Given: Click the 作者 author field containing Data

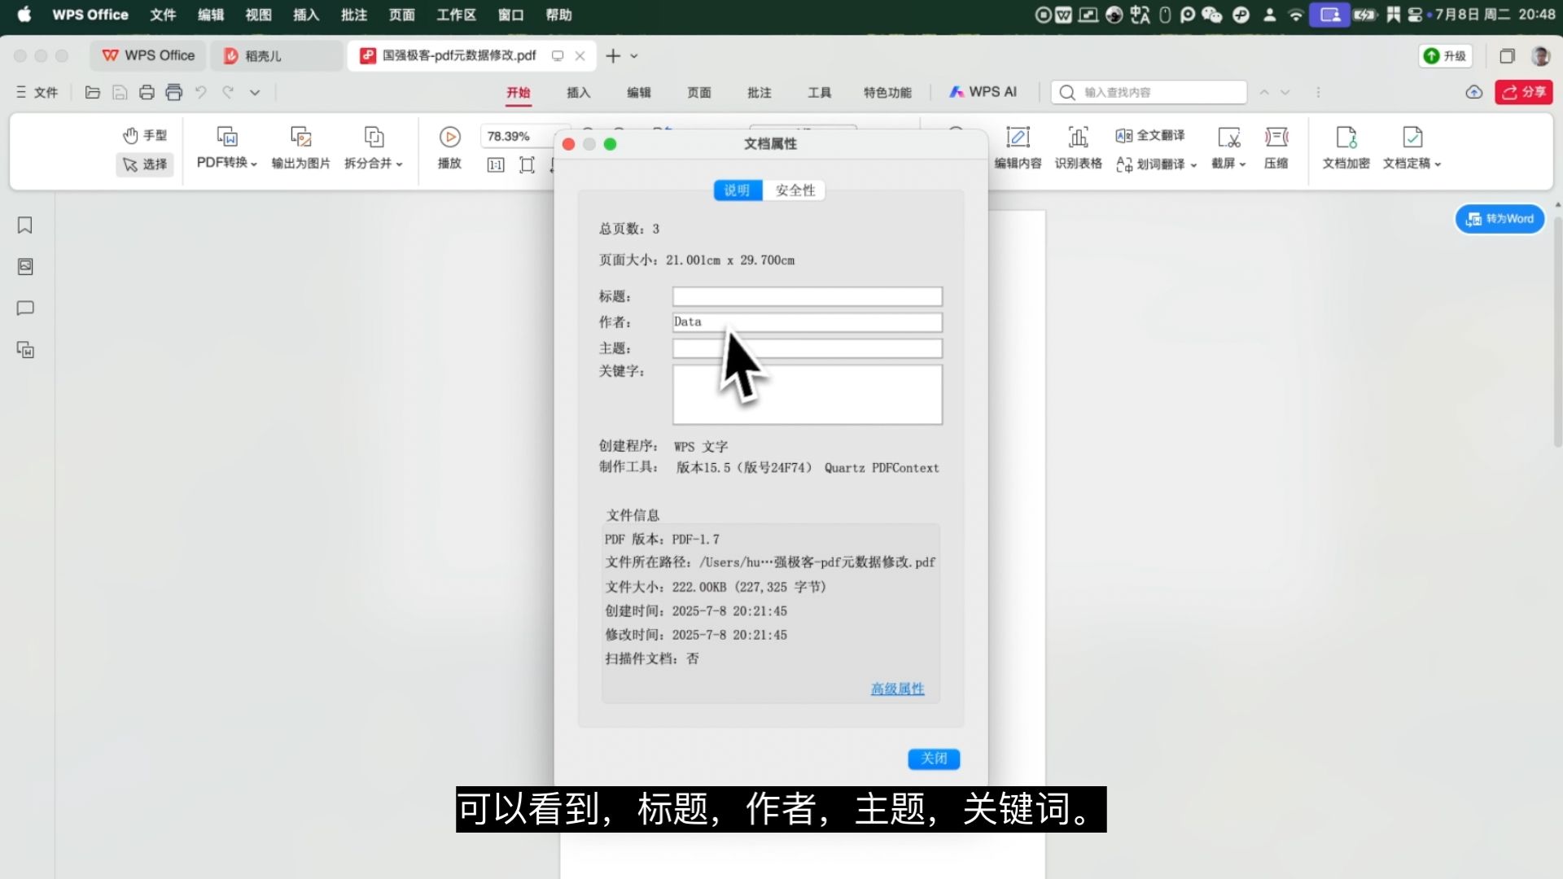Looking at the screenshot, I should 807,322.
